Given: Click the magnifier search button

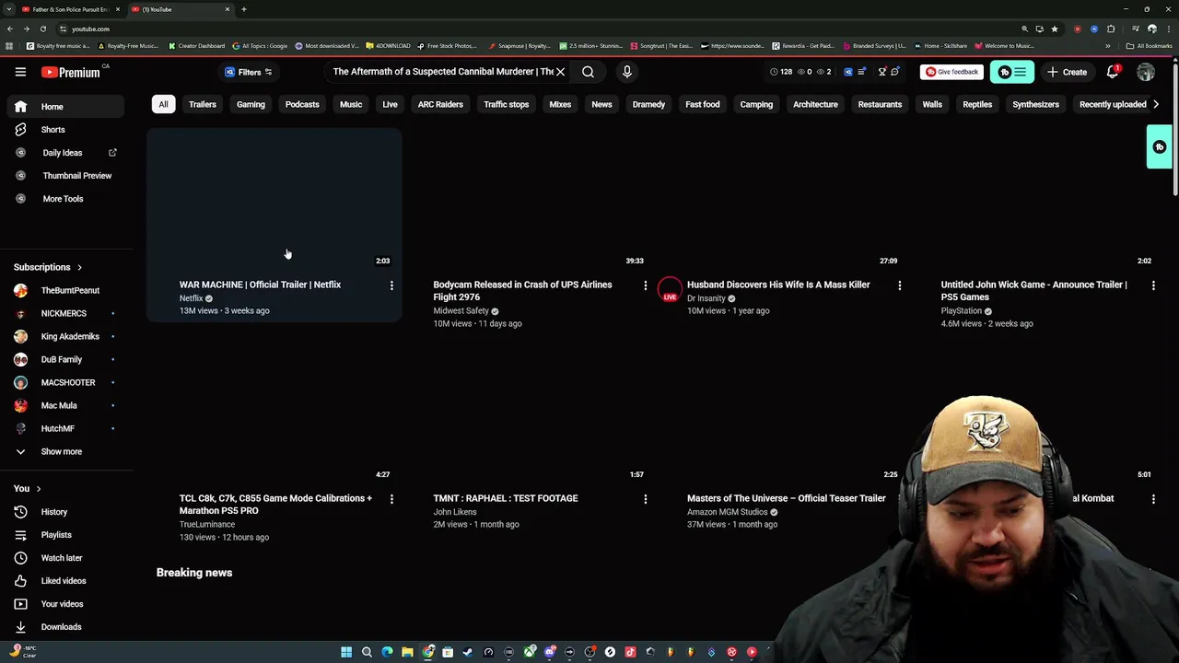Looking at the screenshot, I should [x=588, y=72].
